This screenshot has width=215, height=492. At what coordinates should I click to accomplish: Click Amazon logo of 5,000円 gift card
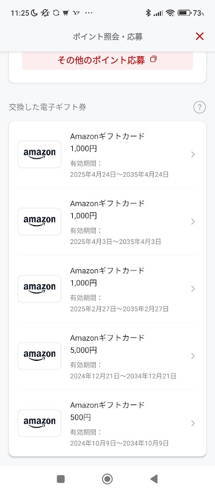click(40, 356)
